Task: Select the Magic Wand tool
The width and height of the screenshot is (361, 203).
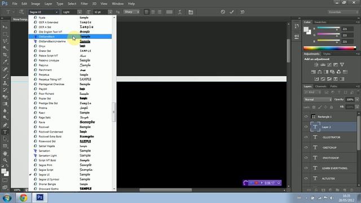Action: tap(5, 48)
